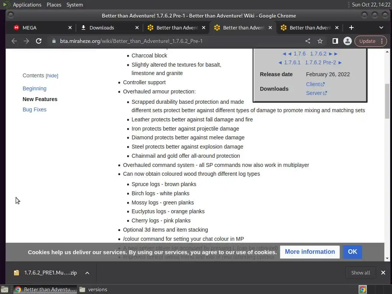Close the Downloads tab

[x=137, y=28]
